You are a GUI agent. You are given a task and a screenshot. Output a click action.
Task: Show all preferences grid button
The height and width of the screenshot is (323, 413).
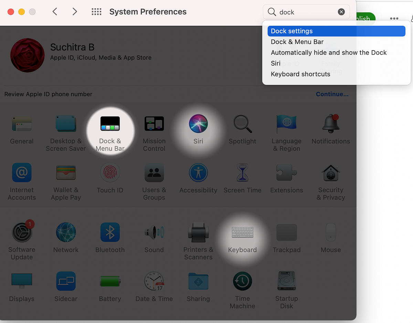point(96,12)
